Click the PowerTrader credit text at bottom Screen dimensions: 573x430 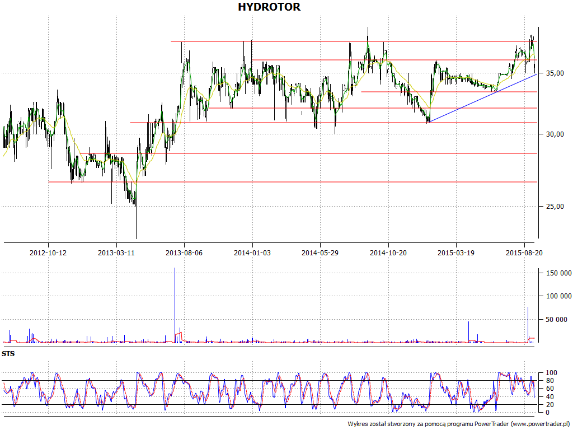coord(459,424)
